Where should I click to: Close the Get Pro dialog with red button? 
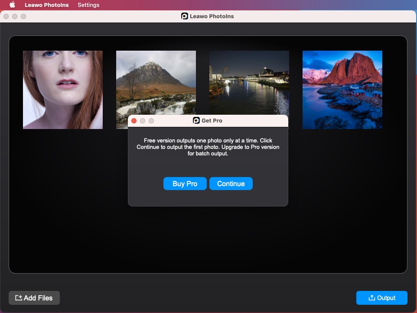(x=134, y=121)
